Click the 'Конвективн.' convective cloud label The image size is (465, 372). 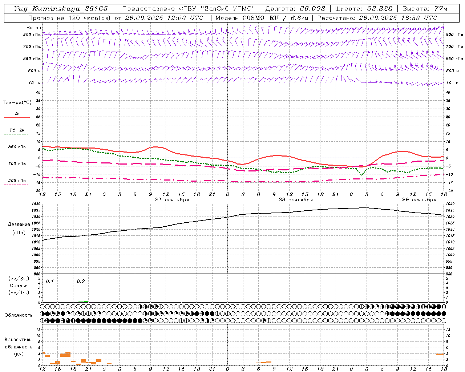pyautogui.click(x=19, y=340)
